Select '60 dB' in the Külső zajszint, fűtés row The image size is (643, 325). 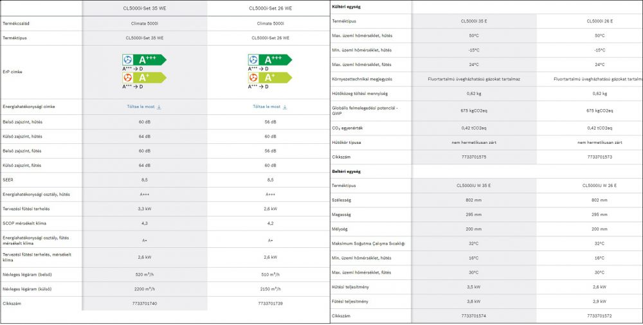(x=270, y=165)
